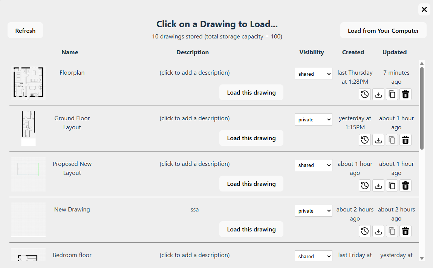The width and height of the screenshot is (433, 268).
Task: Open version history for the Floorplan drawing
Action: (365, 95)
